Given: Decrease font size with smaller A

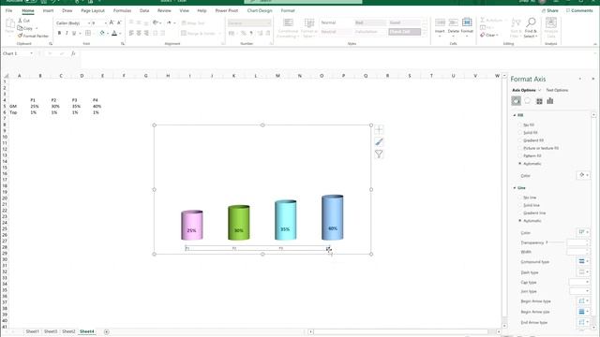Looking at the screenshot, I should tap(119, 22).
